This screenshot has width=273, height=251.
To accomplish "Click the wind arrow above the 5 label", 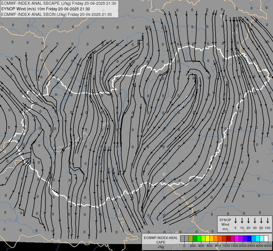I will [x=236, y=221].
